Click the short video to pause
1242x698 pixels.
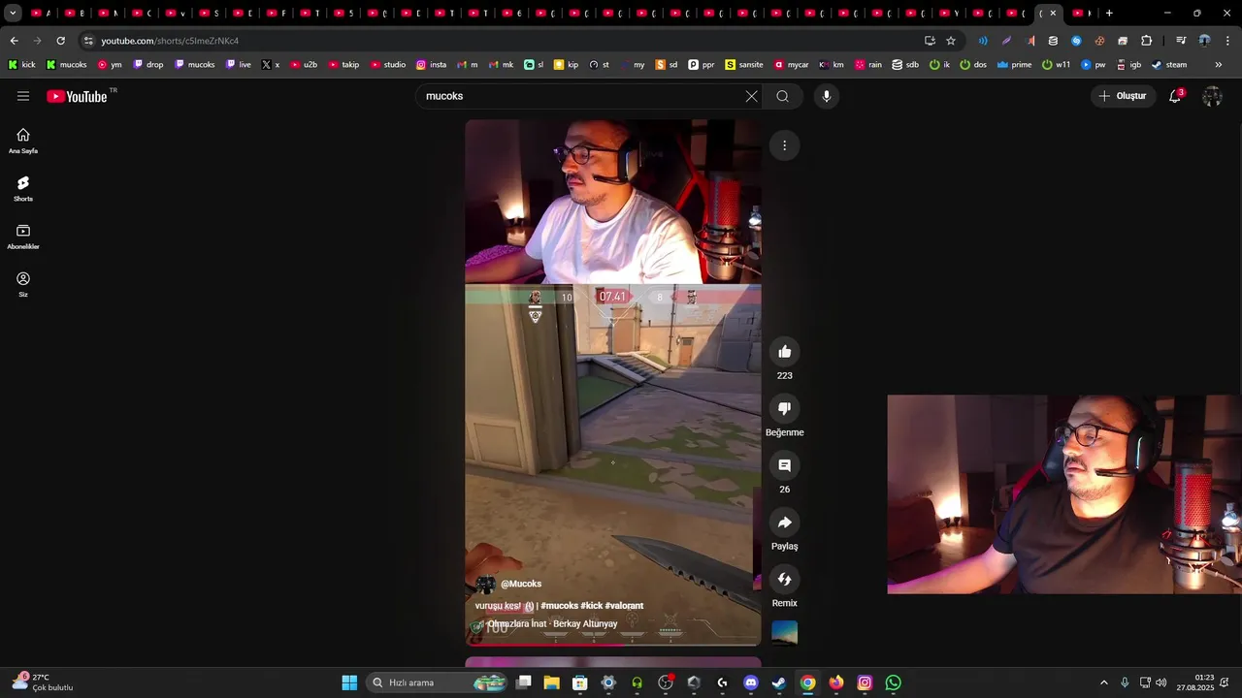[x=613, y=382]
